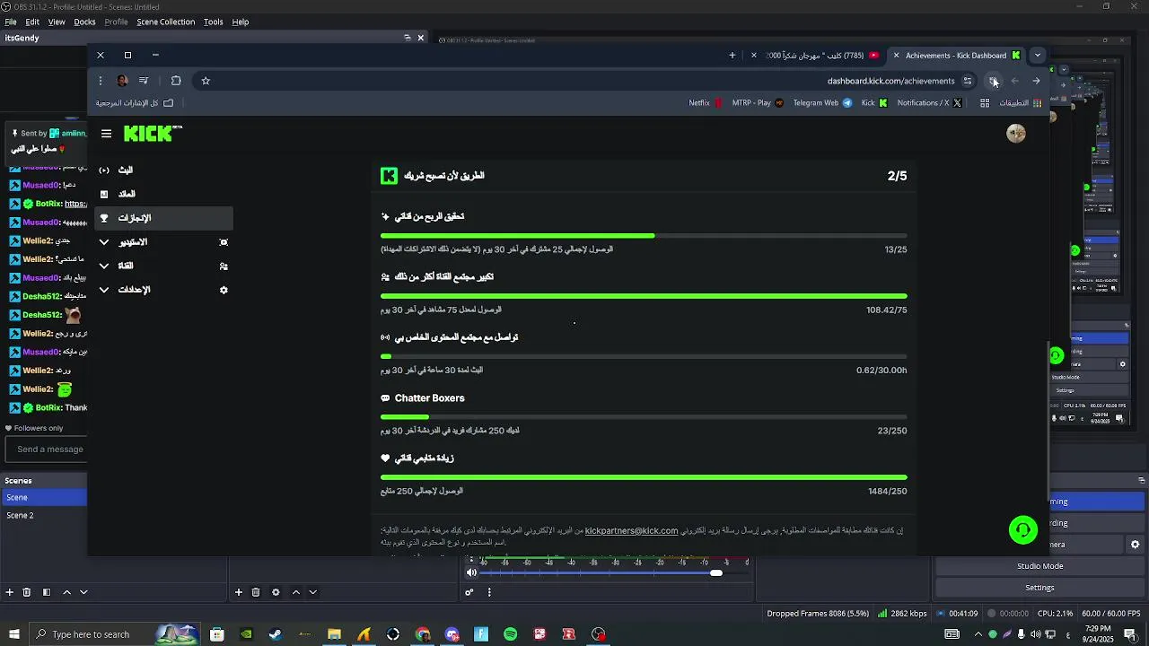The image size is (1149, 646).
Task: Show hidden system tray icons chevron
Action: pos(978,634)
